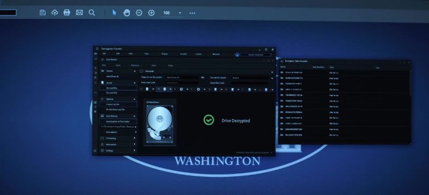Collapse the Save Options section arrow
This screenshot has height=195, width=429.
pyautogui.click(x=135, y=116)
